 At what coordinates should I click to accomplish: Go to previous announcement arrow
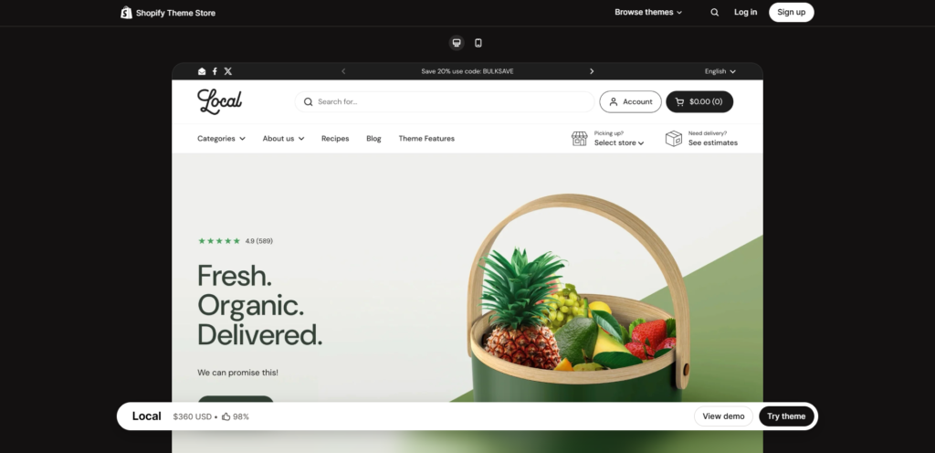[343, 71]
